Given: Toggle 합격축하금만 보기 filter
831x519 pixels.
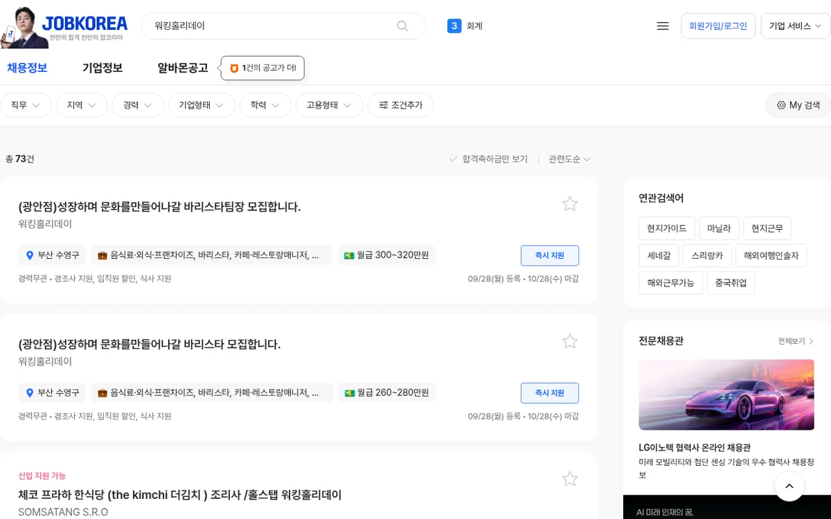Looking at the screenshot, I should point(488,159).
